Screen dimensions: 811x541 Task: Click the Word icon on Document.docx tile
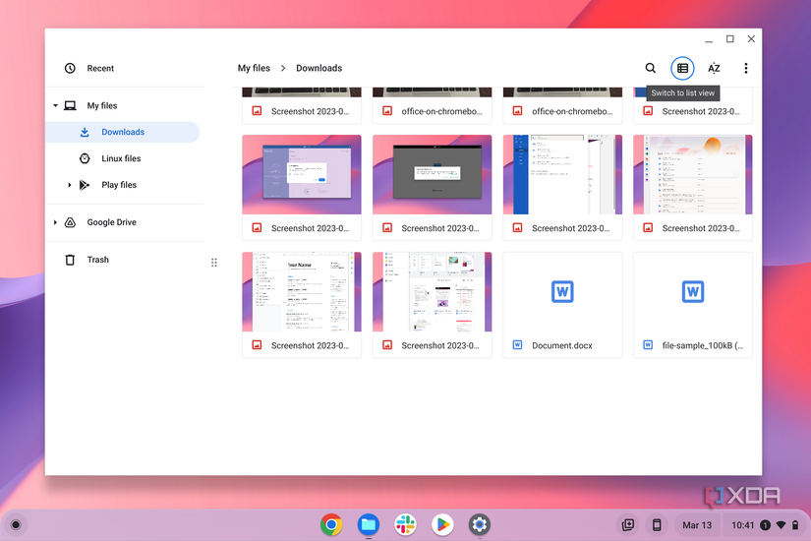pyautogui.click(x=562, y=291)
